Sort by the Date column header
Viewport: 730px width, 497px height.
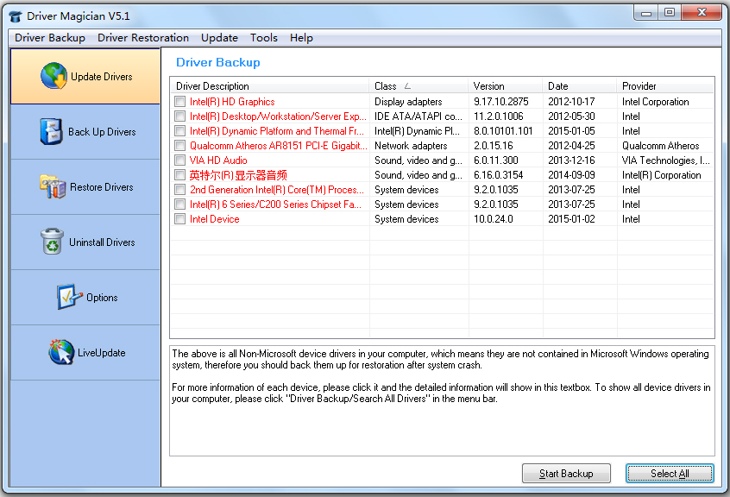580,86
